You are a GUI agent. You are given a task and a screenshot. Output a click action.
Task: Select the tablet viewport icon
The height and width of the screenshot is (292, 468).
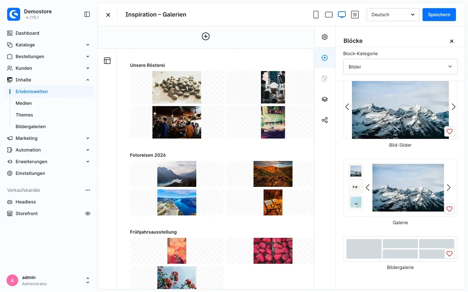pos(329,15)
